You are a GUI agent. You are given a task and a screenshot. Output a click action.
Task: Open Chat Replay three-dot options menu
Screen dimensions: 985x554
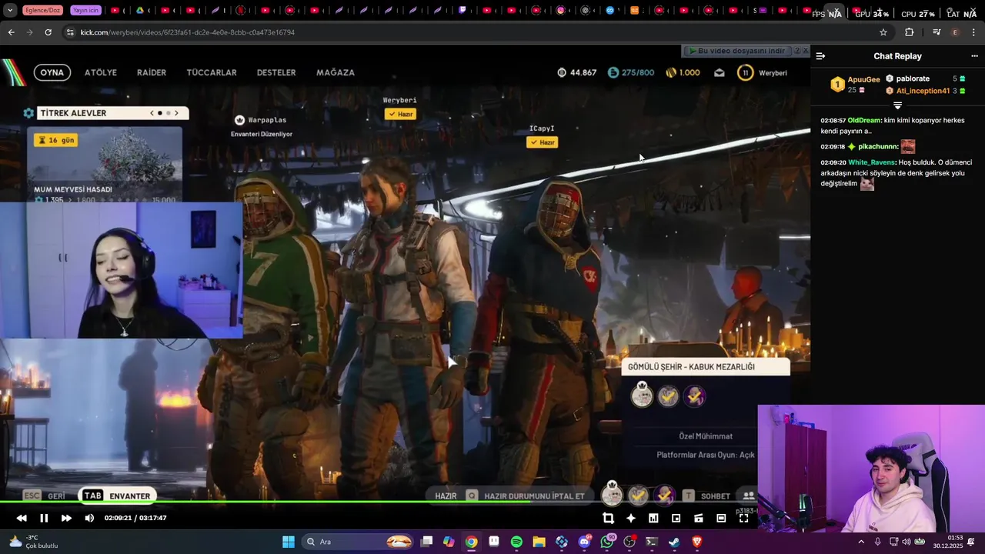click(x=974, y=56)
